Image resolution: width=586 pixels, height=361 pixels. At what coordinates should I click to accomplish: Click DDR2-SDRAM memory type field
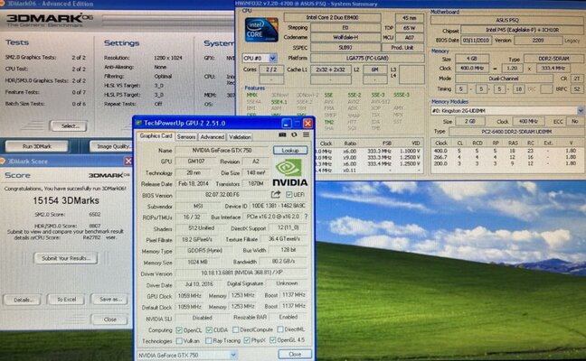553,59
